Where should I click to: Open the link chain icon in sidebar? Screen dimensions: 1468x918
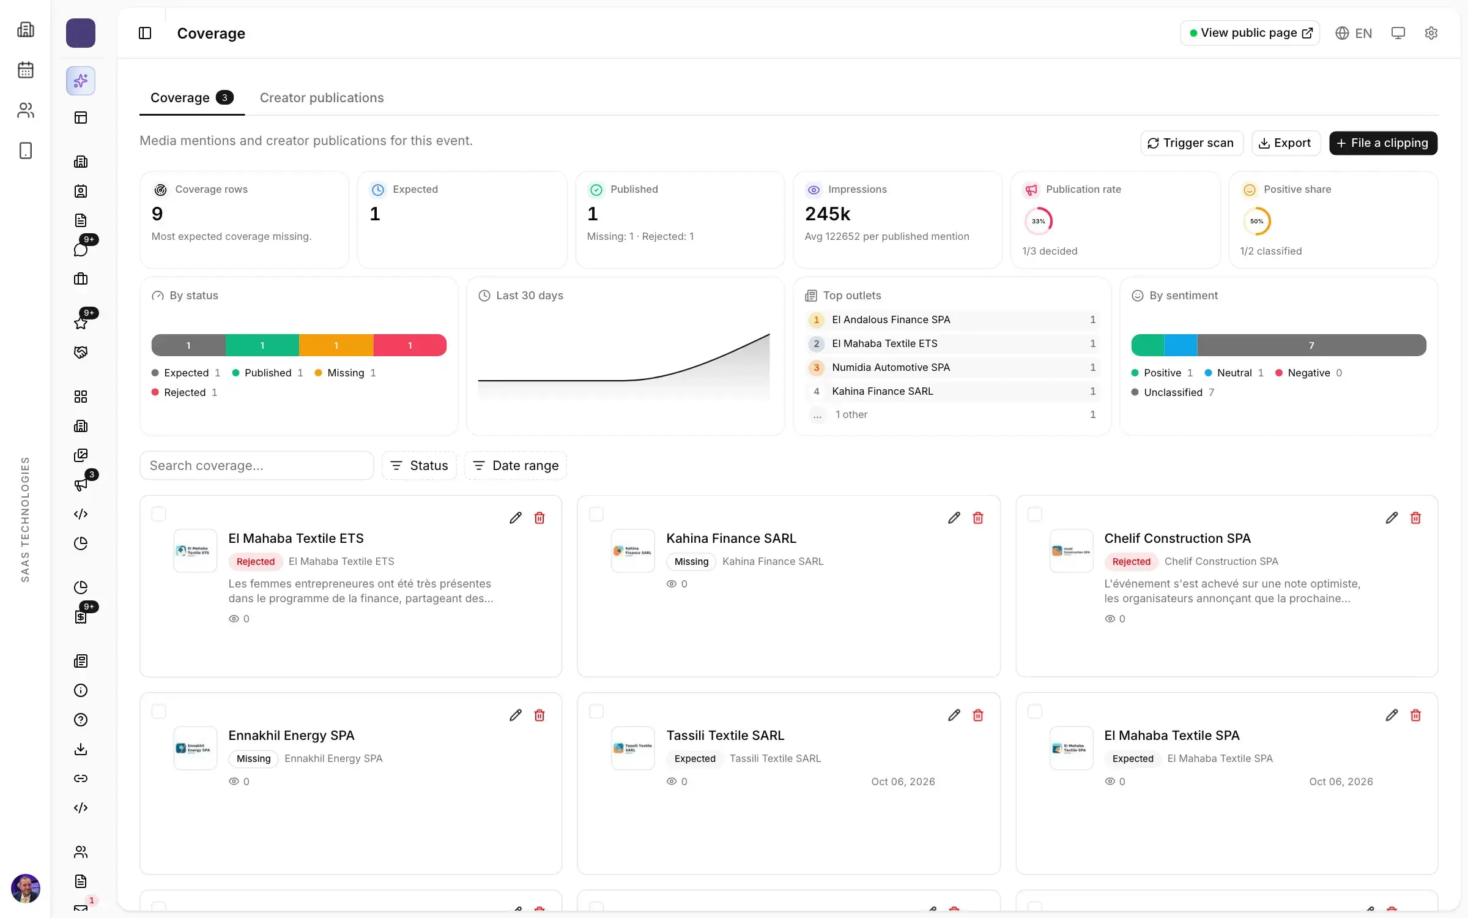(81, 778)
